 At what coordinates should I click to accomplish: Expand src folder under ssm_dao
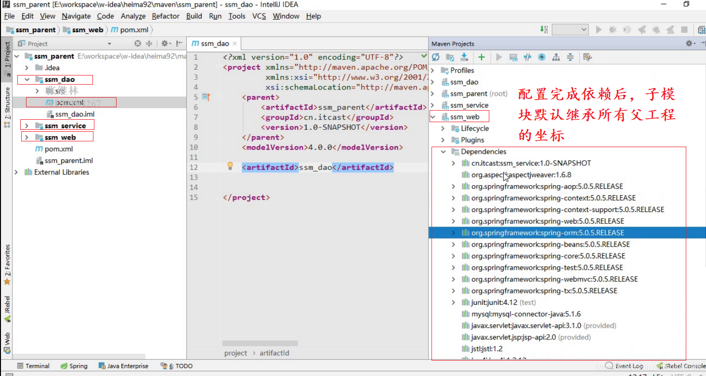(38, 91)
